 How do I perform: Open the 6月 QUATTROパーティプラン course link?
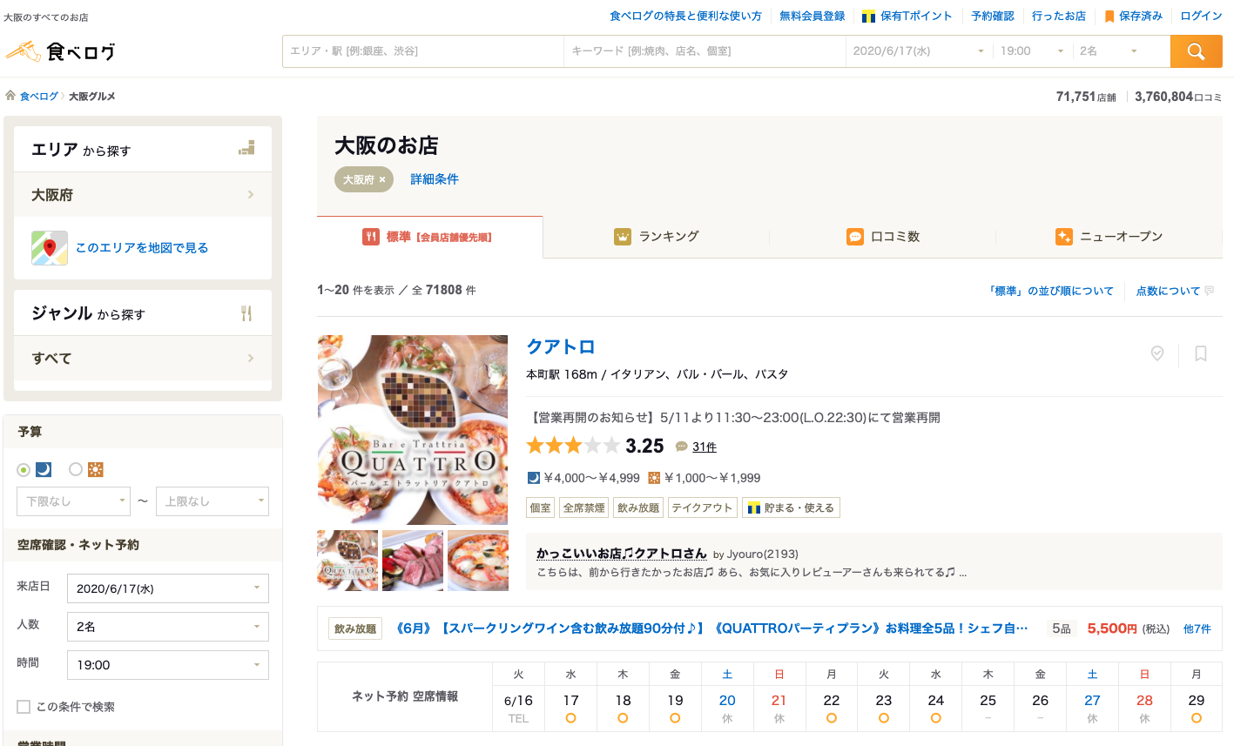point(711,628)
